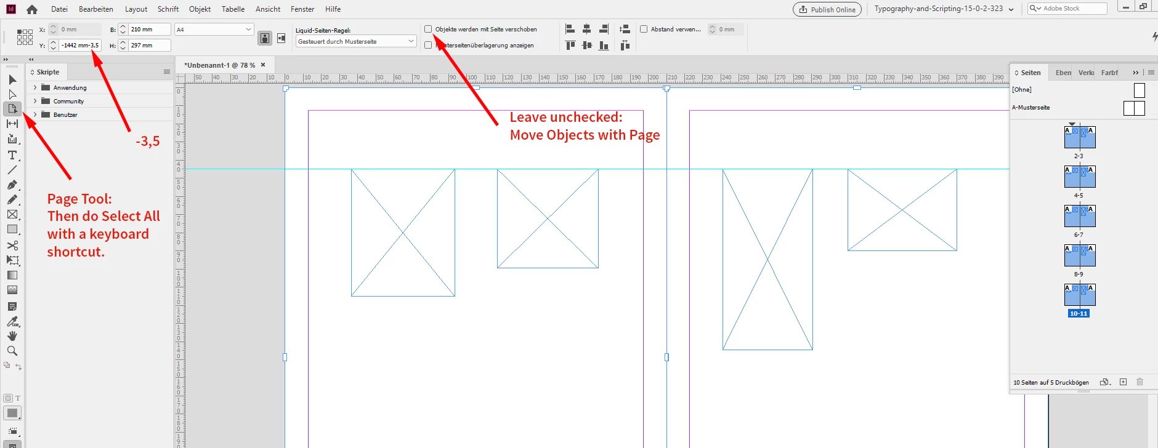Toggle 'Objekte werden mit Seite verschoben' checkbox
Image resolution: width=1158 pixels, height=448 pixels.
pos(428,29)
